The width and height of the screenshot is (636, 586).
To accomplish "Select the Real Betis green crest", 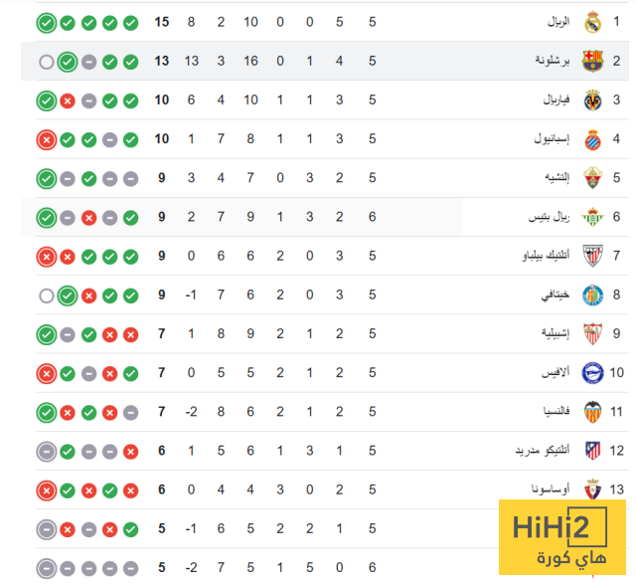I will click(x=592, y=216).
